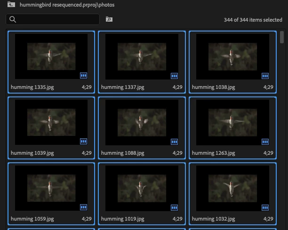Click the 4;29 duration of humming 1088.jpg
The height and width of the screenshot is (230, 288).
click(x=177, y=153)
